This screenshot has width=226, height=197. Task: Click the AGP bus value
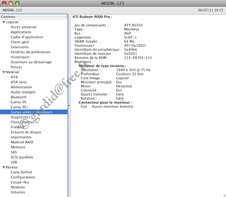[x=127, y=33]
